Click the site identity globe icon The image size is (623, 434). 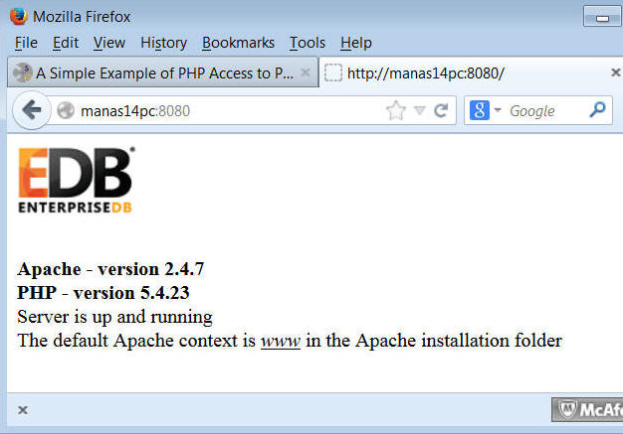66,110
